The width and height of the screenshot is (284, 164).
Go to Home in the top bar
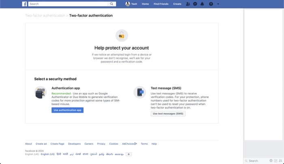click(145, 4)
